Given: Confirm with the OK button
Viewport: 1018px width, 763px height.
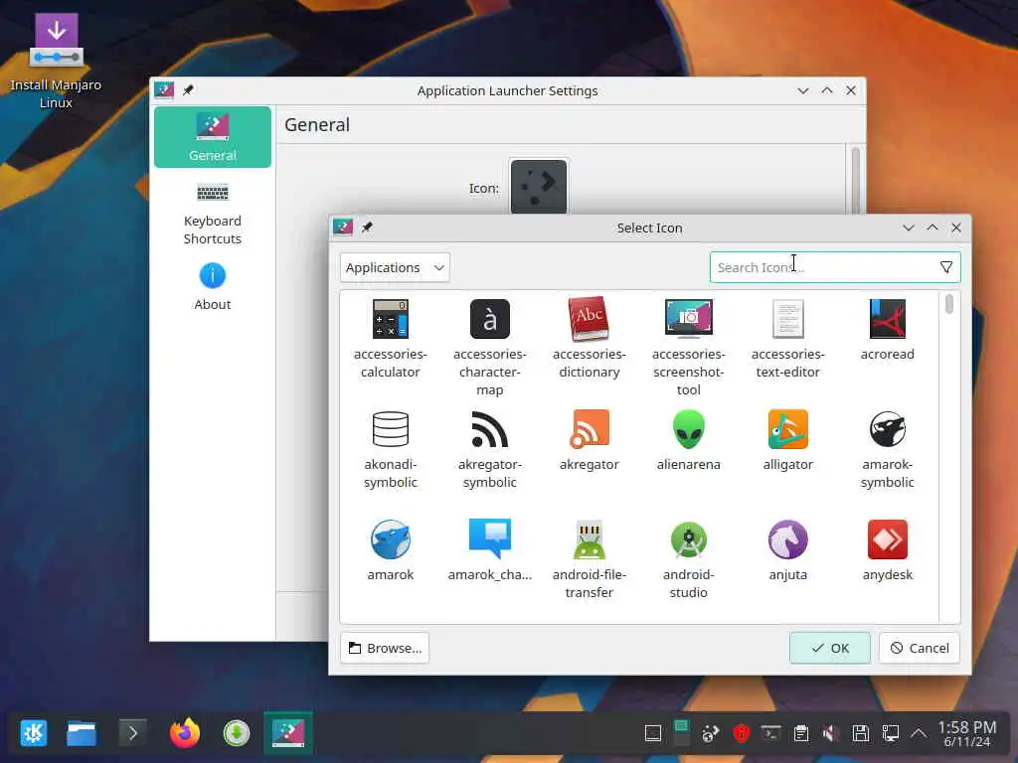Looking at the screenshot, I should point(830,648).
